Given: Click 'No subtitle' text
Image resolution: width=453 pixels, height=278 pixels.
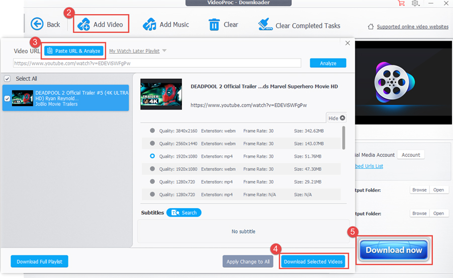Looking at the screenshot, I should pyautogui.click(x=243, y=231).
